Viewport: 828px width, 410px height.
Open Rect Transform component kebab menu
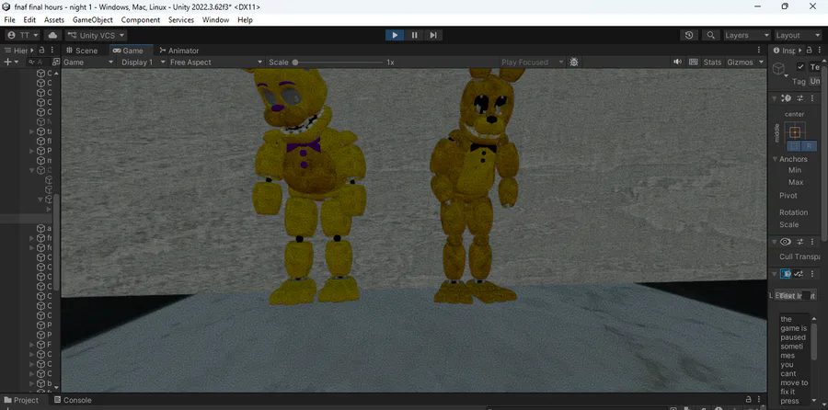[812, 98]
